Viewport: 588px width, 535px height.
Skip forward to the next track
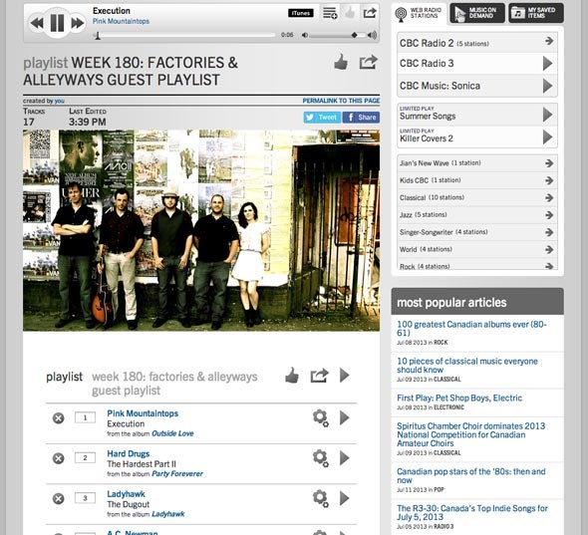click(78, 23)
